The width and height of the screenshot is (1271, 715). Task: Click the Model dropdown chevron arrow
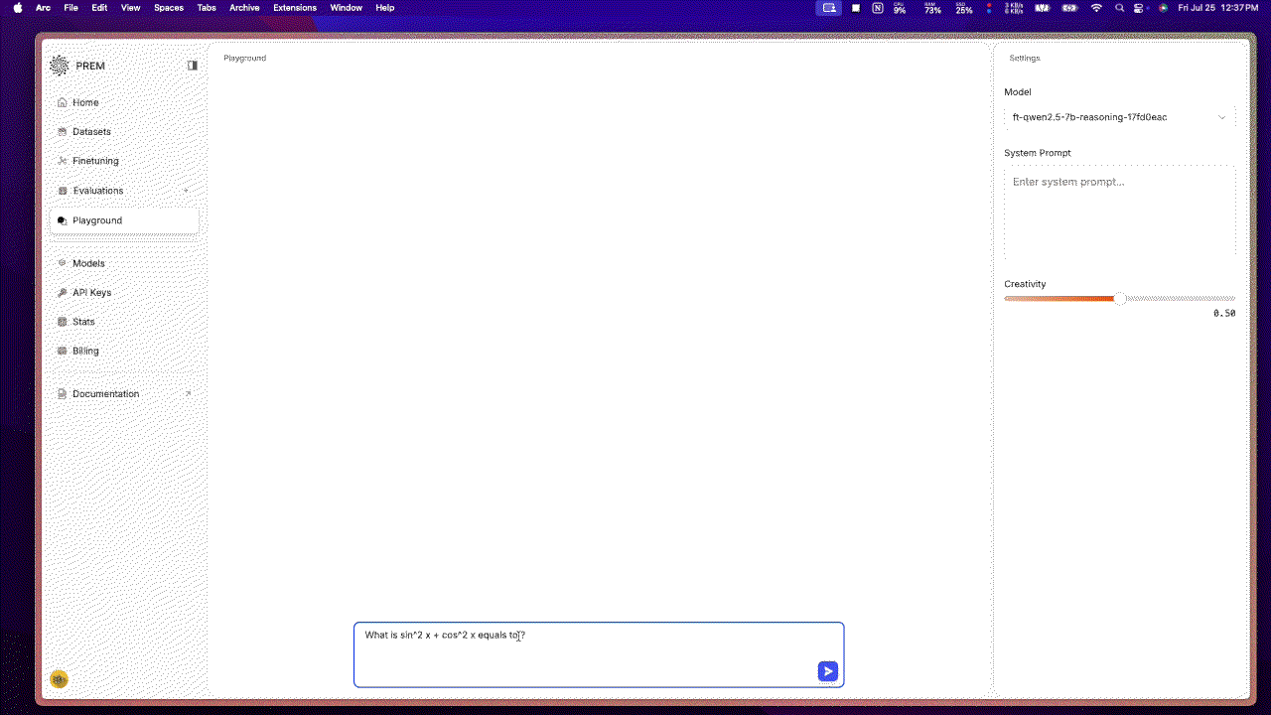click(1222, 117)
